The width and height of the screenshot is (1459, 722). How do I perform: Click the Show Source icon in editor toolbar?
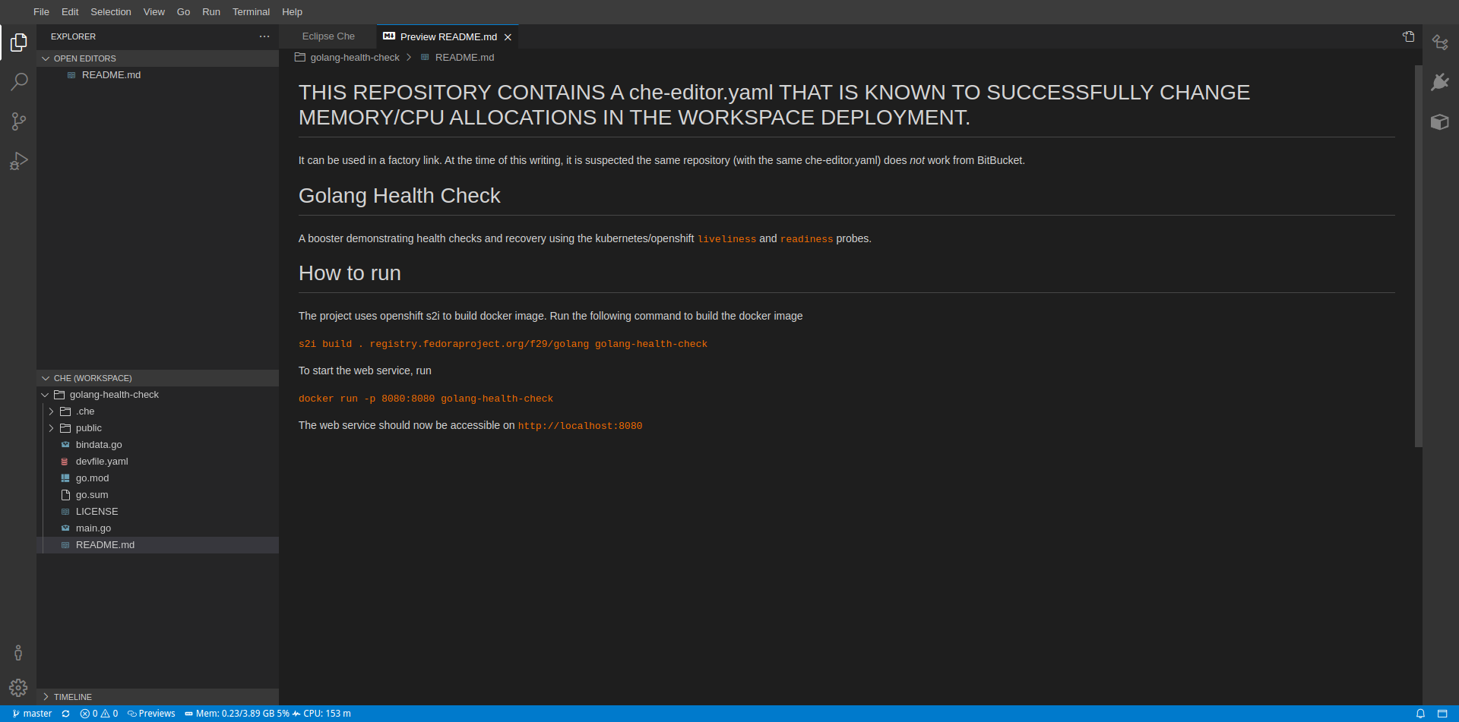coord(1408,36)
